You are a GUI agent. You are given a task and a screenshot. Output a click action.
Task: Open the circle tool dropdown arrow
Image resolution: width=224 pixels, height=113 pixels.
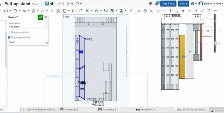pyautogui.click(x=19, y=11)
